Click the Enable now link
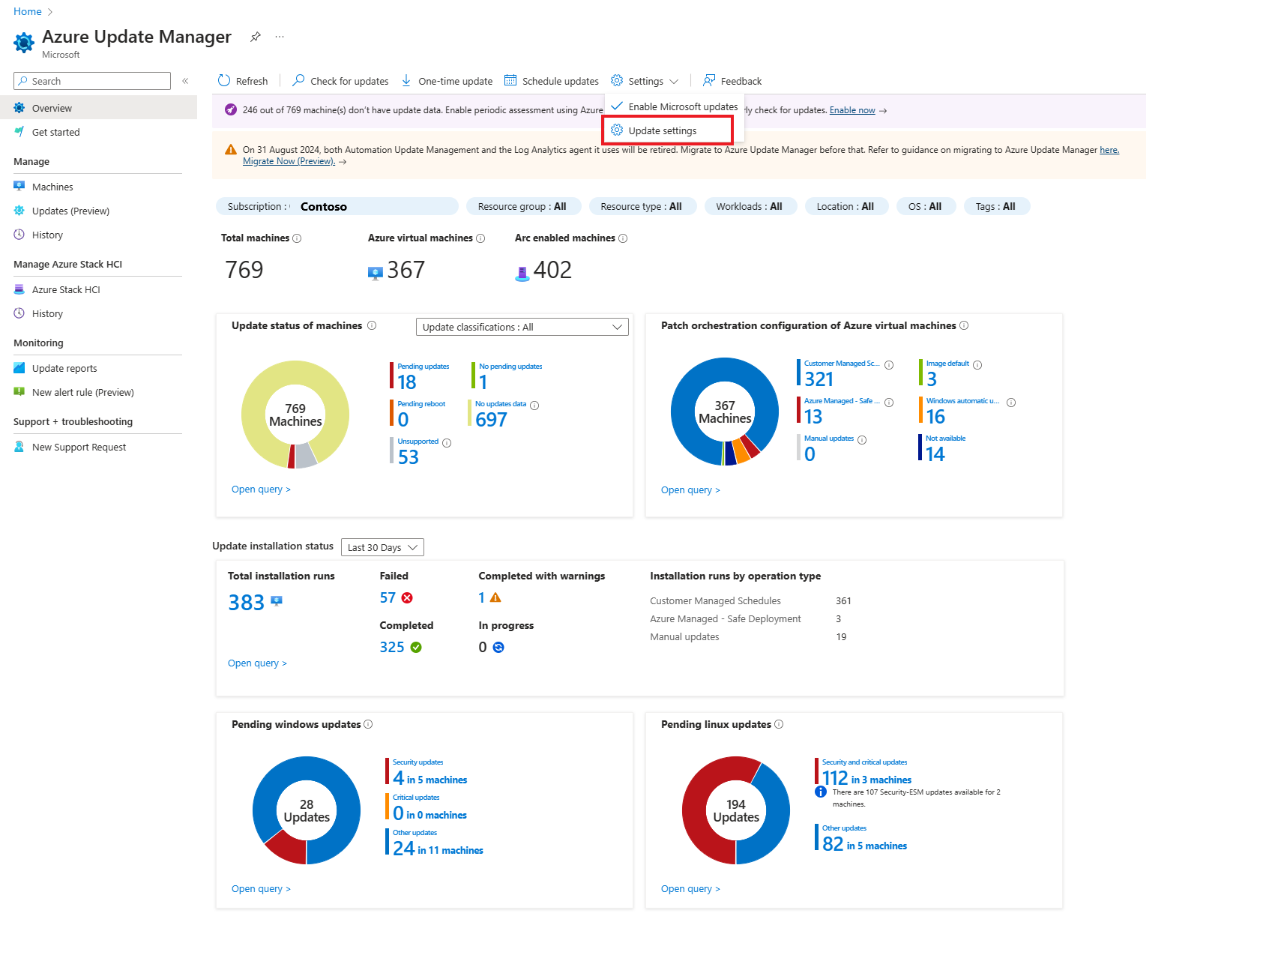The width and height of the screenshot is (1269, 958). point(852,109)
